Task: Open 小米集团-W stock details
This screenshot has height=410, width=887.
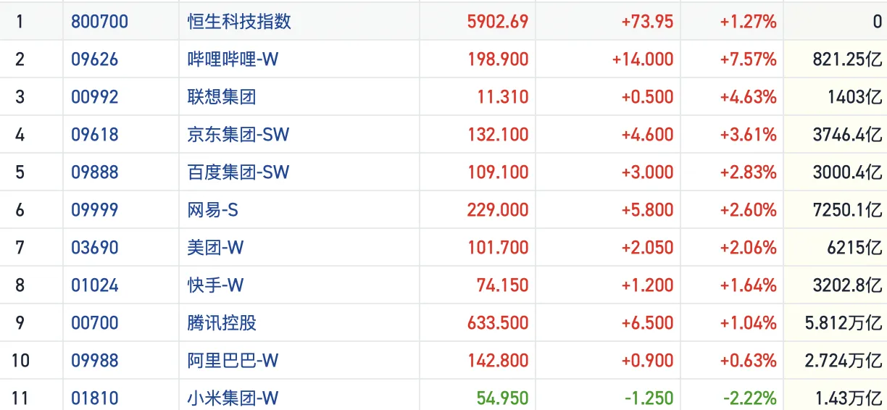Action: (x=233, y=398)
